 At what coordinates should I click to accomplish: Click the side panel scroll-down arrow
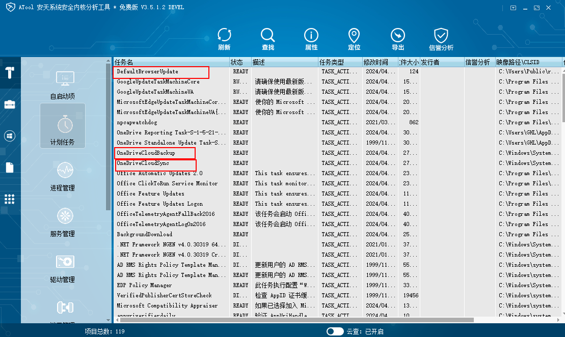[108, 320]
